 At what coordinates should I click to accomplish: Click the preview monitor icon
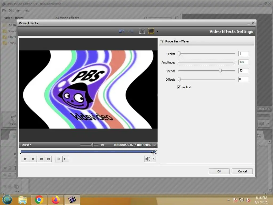coord(151,31)
